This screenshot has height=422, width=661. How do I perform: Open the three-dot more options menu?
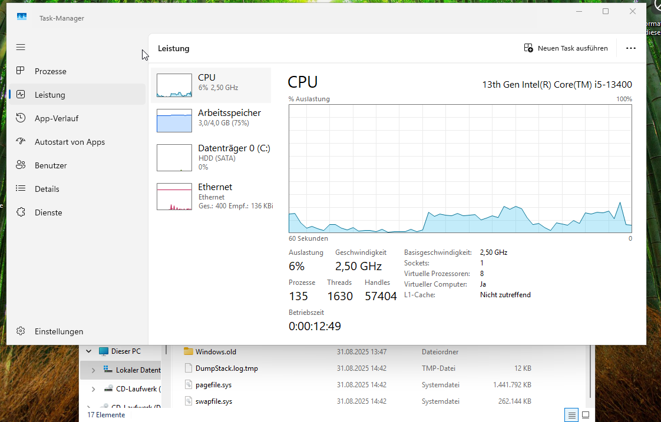[630, 48]
